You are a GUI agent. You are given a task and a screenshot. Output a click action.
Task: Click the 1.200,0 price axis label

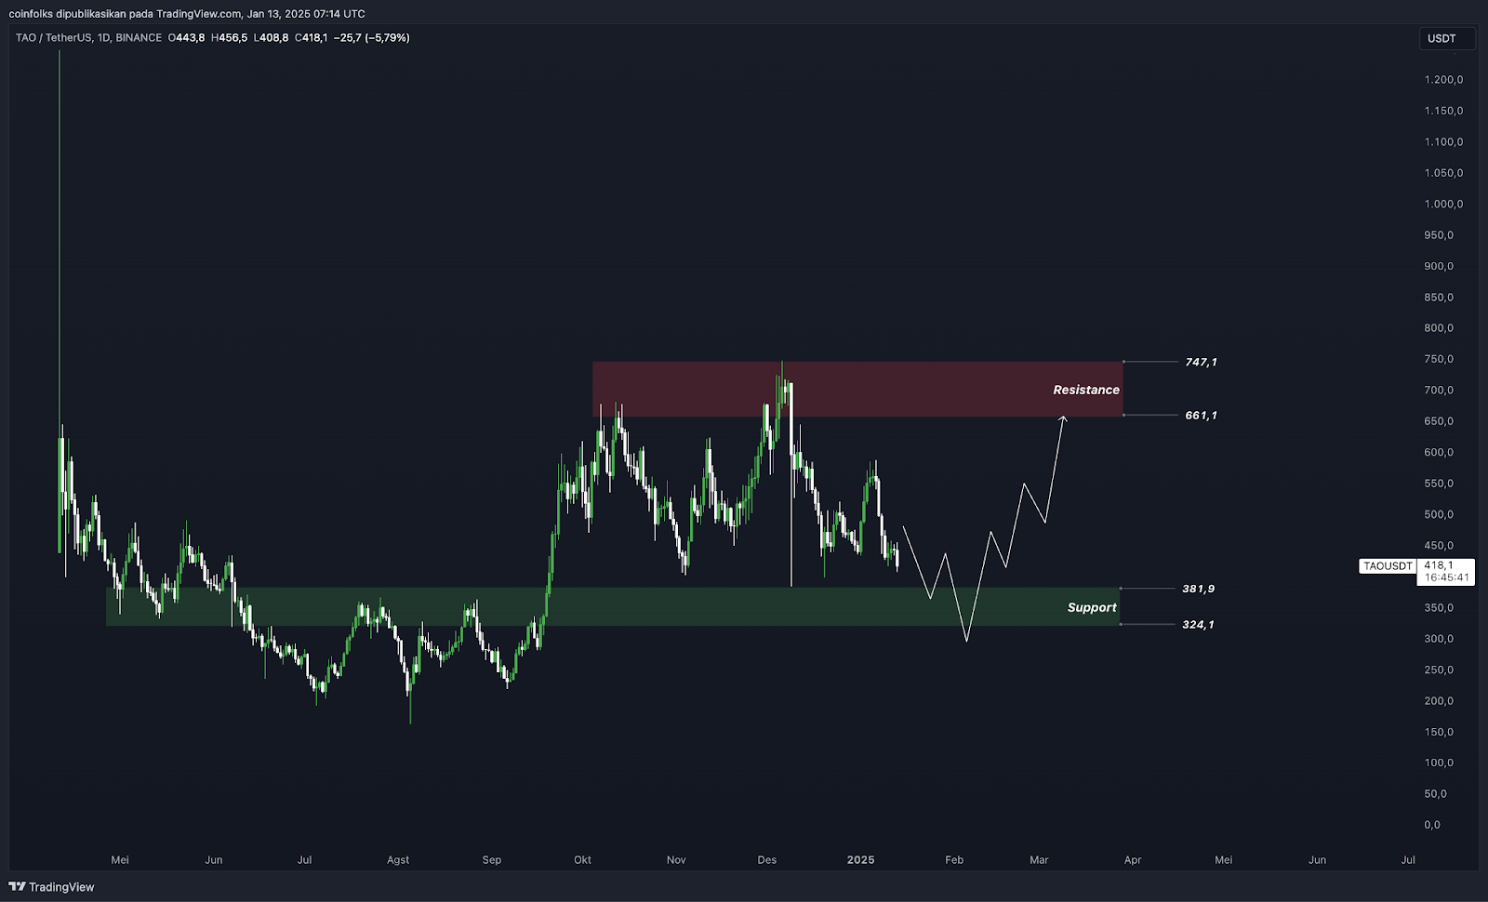coord(1443,80)
